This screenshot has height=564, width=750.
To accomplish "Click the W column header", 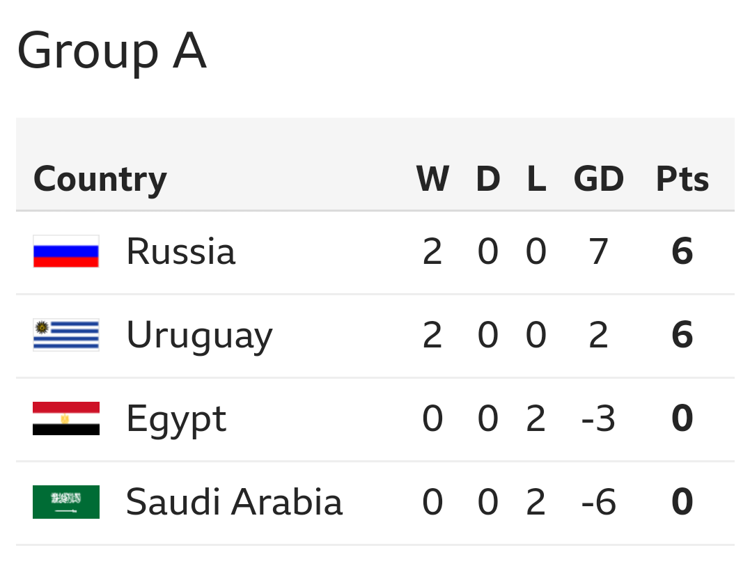I will pyautogui.click(x=432, y=179).
